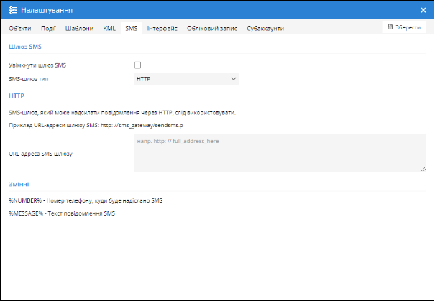Enable the Увімкнути шлюз SMS checkbox
The width and height of the screenshot is (435, 301).
point(137,65)
